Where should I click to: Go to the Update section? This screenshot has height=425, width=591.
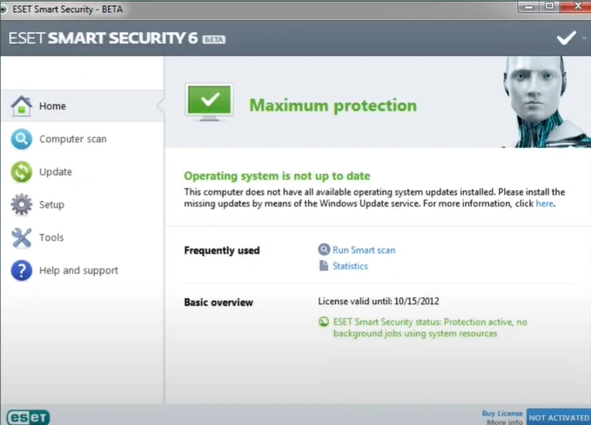coord(56,172)
